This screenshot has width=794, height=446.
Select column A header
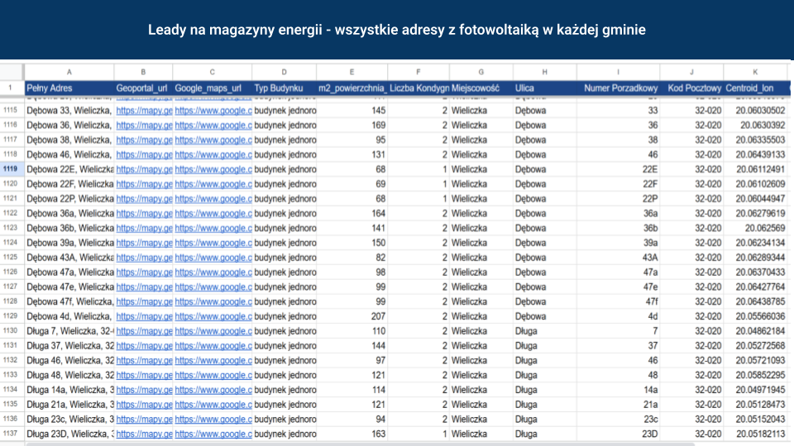click(69, 72)
